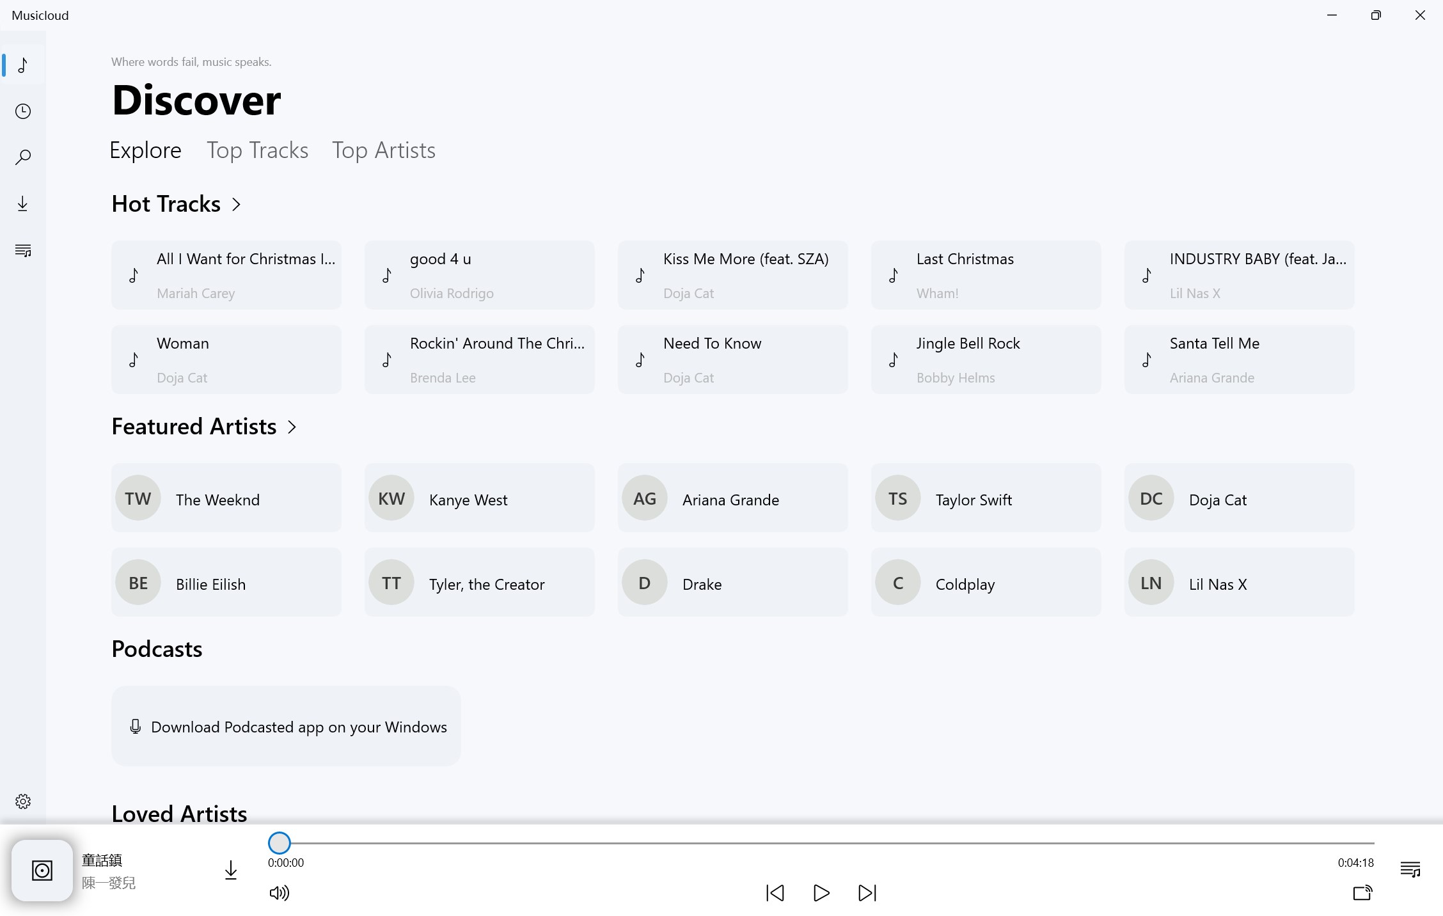Screen dimensions: 1443x916
Task: Switch to the Top Tracks tab
Action: point(257,150)
